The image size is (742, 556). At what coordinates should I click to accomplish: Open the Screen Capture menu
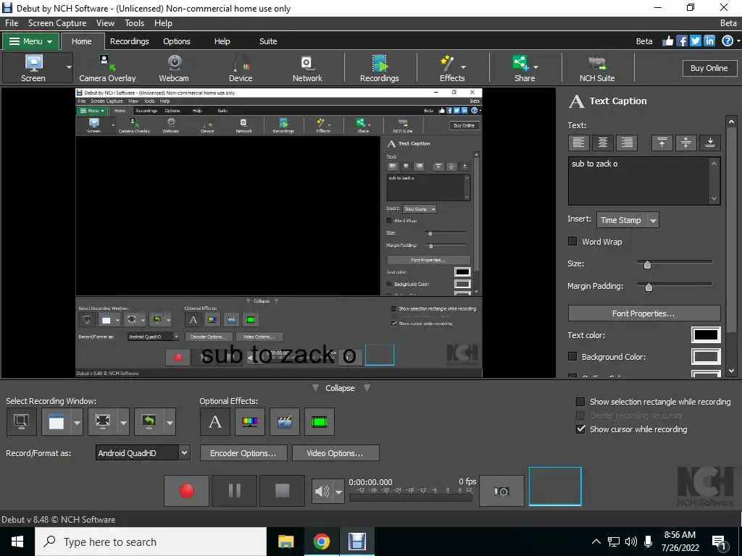(x=57, y=22)
